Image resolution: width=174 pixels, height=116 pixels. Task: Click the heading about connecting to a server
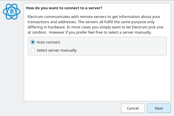64,8
